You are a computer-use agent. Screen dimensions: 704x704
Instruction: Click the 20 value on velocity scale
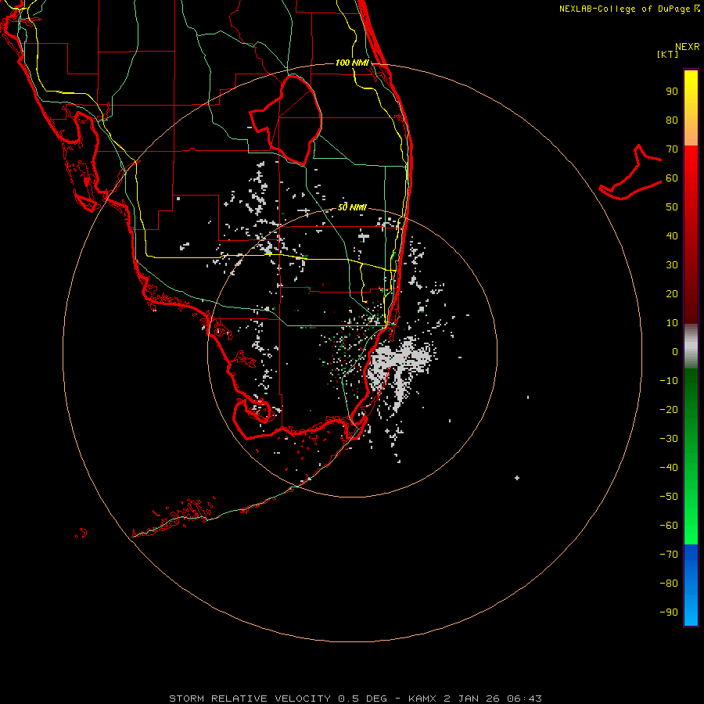(672, 293)
